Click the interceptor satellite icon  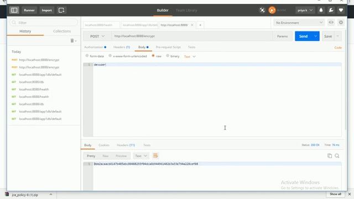point(262,10)
